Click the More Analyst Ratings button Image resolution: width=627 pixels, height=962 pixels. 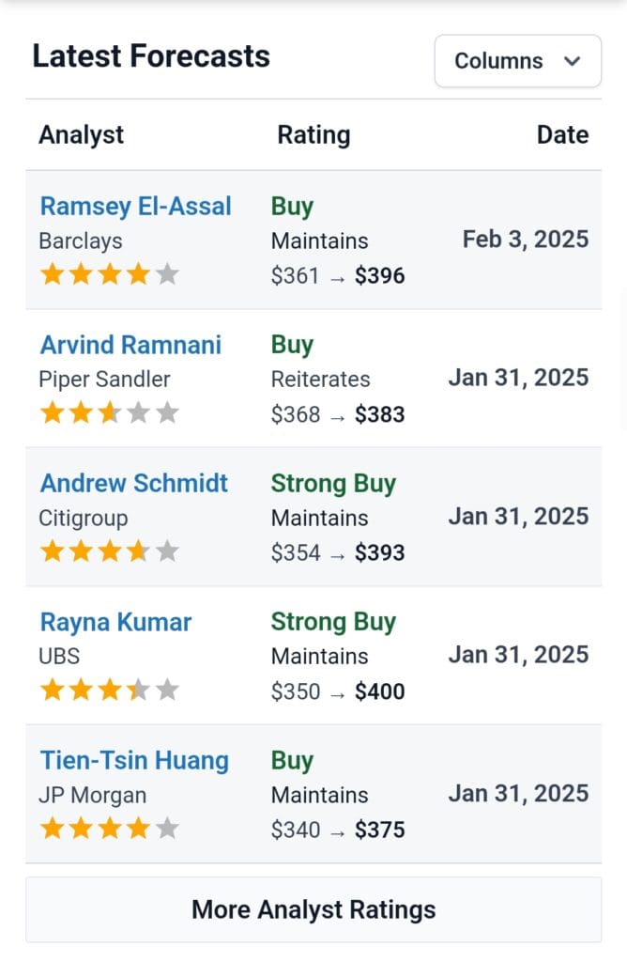pyautogui.click(x=313, y=909)
